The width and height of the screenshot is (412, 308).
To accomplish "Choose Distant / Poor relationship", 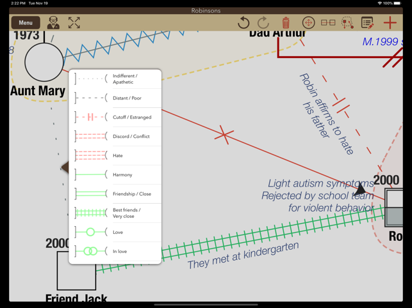I will coord(115,98).
